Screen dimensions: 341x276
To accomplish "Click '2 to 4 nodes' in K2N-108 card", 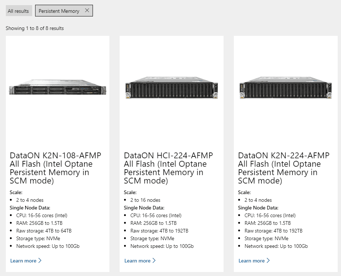I will coord(30,200).
